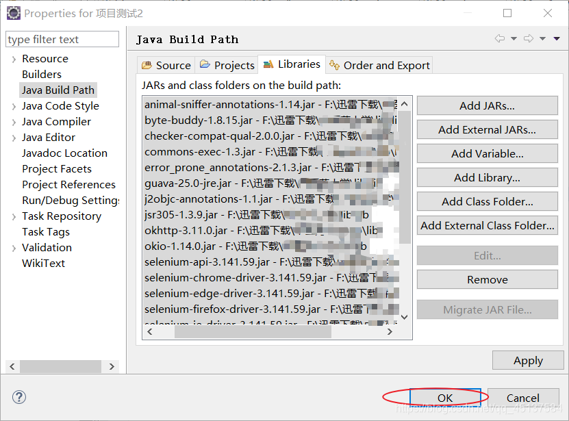Expand the Java Compiler node
The image size is (569, 421).
coord(14,123)
